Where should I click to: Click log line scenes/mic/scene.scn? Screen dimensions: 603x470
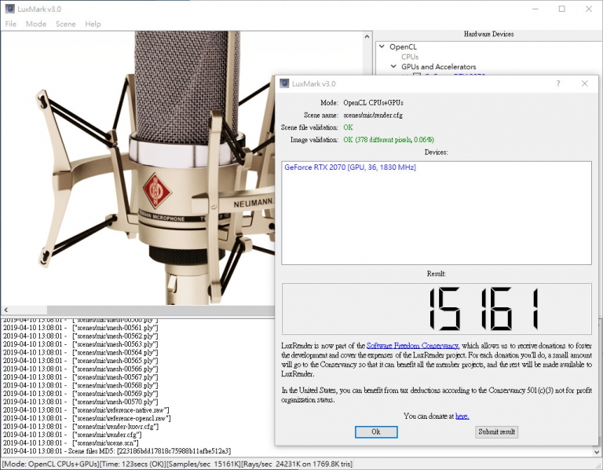(x=71, y=442)
